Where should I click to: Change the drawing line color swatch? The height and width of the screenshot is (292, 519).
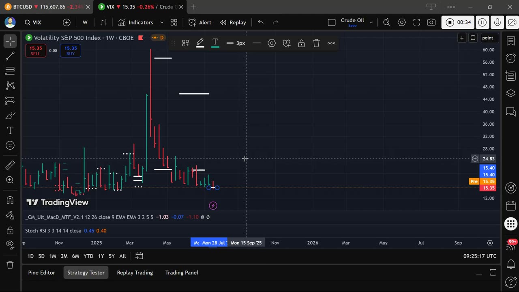tap(200, 43)
